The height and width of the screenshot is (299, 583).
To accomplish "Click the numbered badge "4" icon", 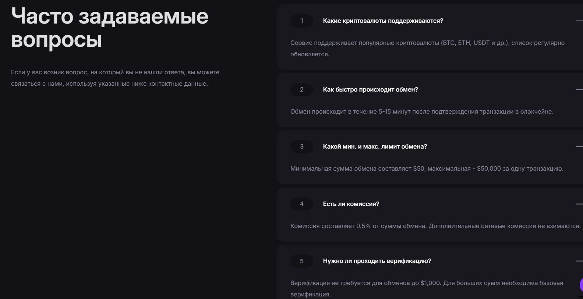I will point(302,204).
